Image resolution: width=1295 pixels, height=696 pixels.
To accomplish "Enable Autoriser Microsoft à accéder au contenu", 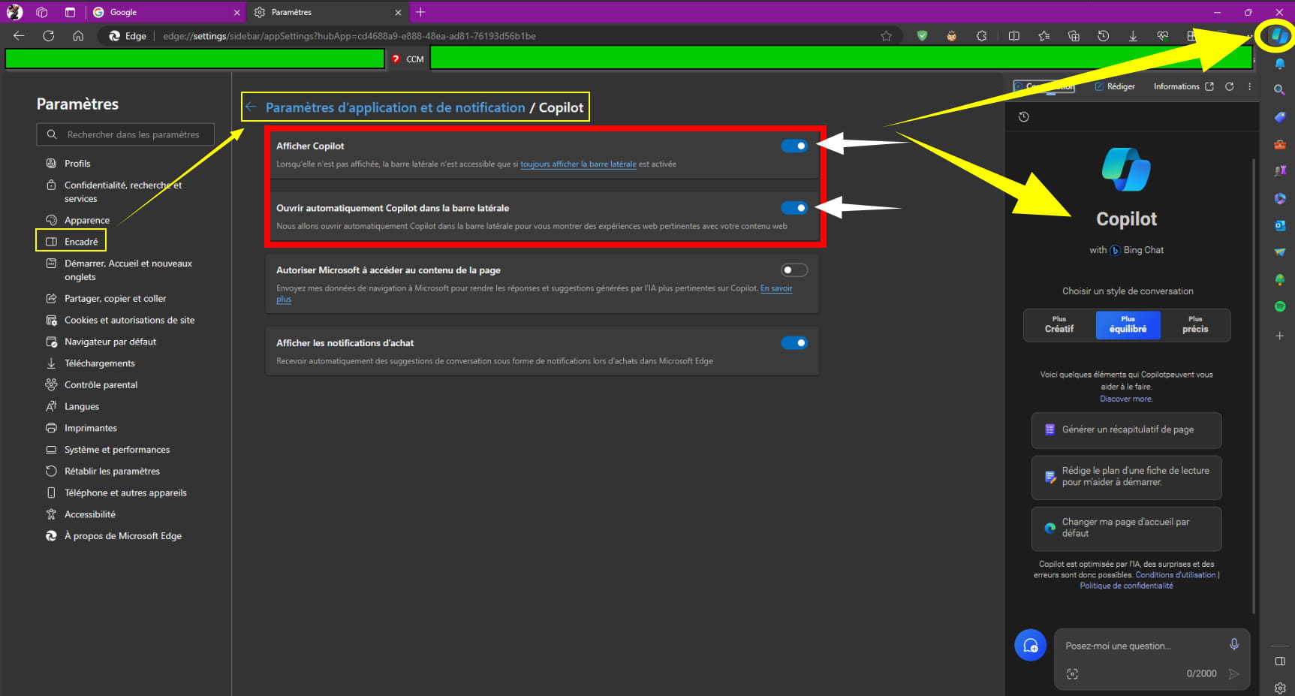I will pyautogui.click(x=794, y=270).
